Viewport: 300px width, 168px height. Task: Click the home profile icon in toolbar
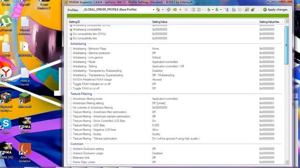click(x=158, y=9)
